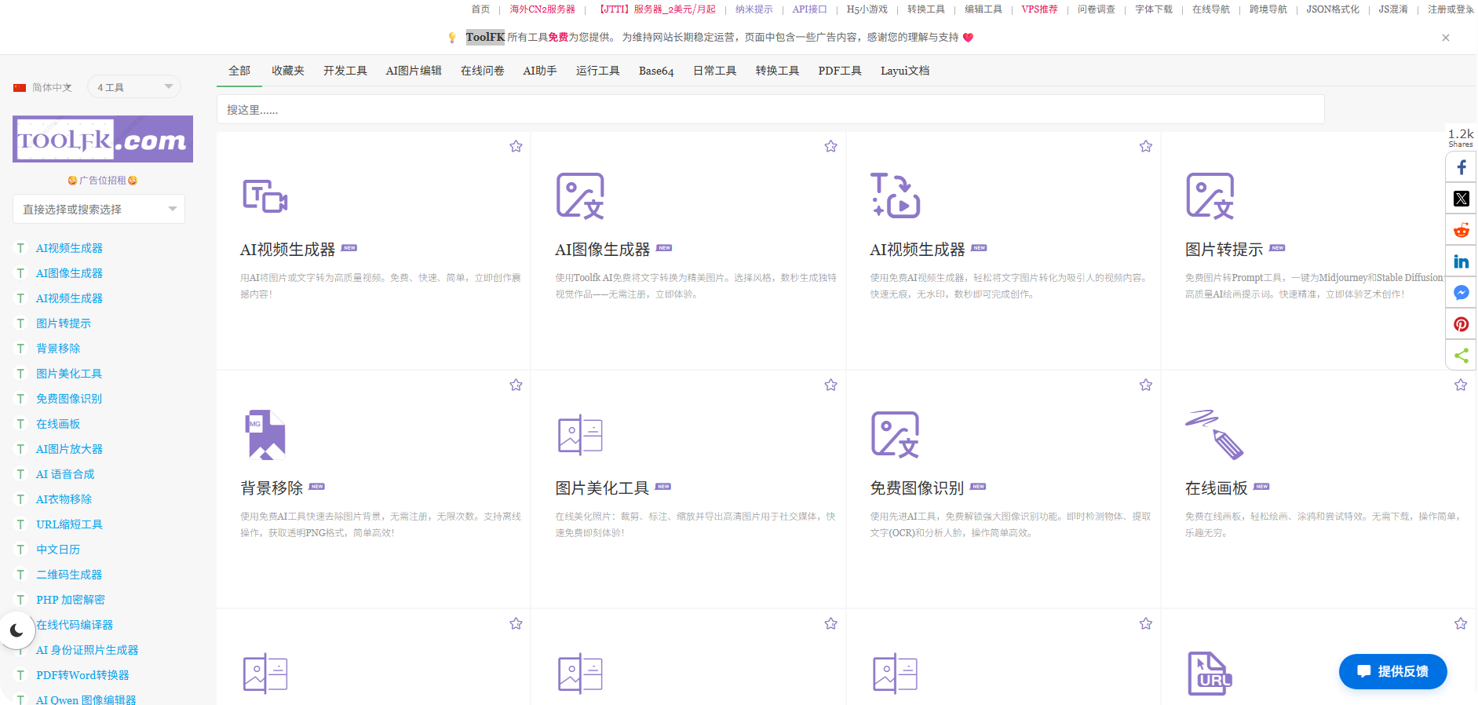This screenshot has width=1478, height=705.
Task: Star the 在线画板 card
Action: pyautogui.click(x=1461, y=385)
